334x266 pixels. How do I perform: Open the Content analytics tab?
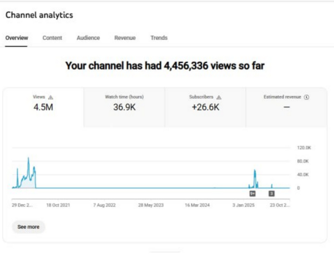coord(52,38)
